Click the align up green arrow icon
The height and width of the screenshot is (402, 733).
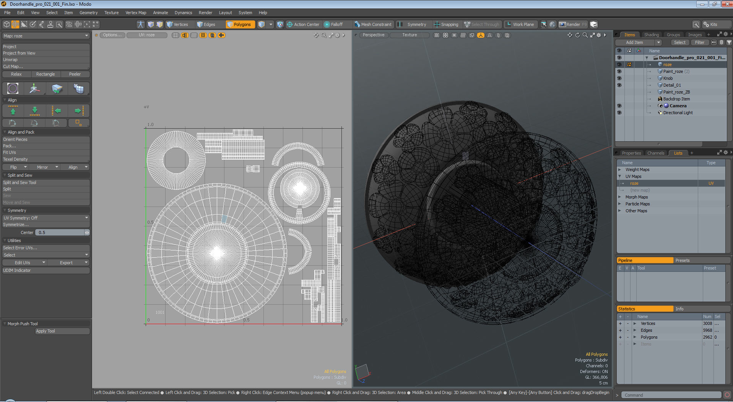coord(13,111)
